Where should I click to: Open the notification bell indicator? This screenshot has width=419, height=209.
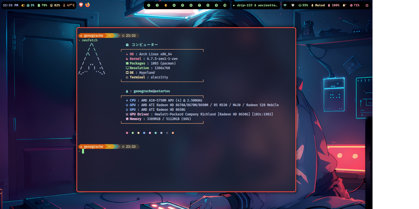pos(344,5)
